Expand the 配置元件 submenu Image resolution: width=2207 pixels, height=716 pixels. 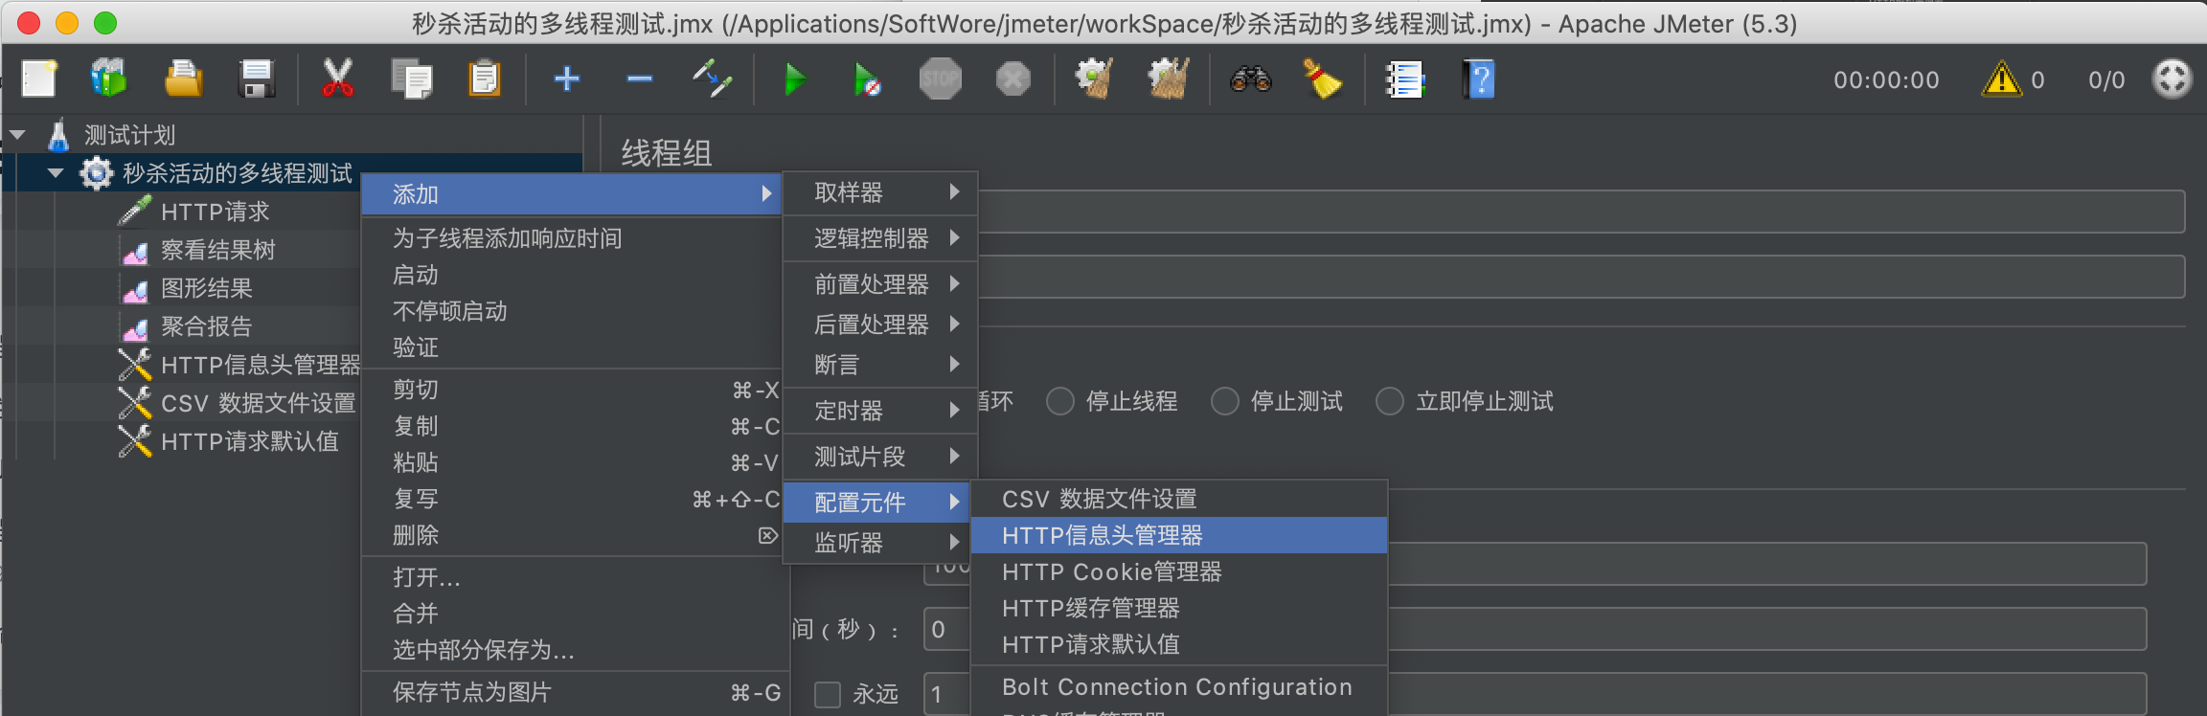(877, 503)
